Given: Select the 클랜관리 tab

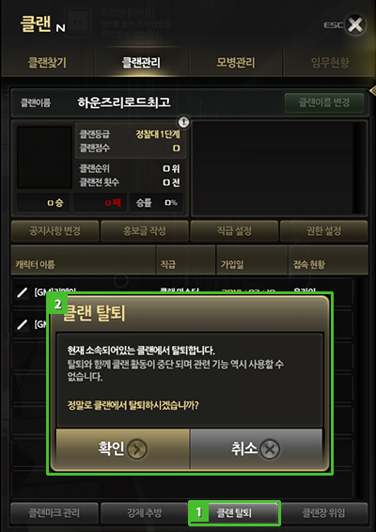Looking at the screenshot, I should tap(141, 63).
